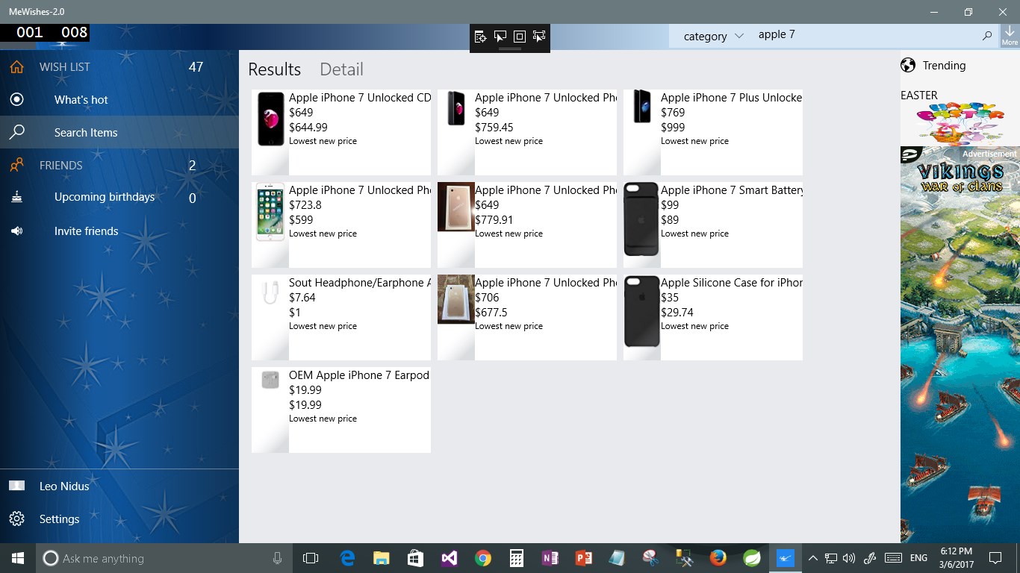Click the price '$29.74'
This screenshot has width=1020, height=573.
[x=677, y=312]
